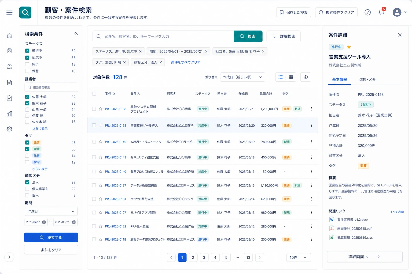412x274 pixels.
Task: Open the 並び替え sort dropdown
Action: tap(242, 77)
